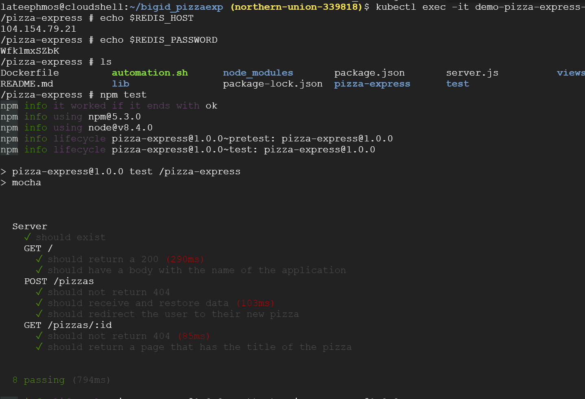Click the pizza-express directory name
This screenshot has width=585, height=399.
click(x=371, y=83)
